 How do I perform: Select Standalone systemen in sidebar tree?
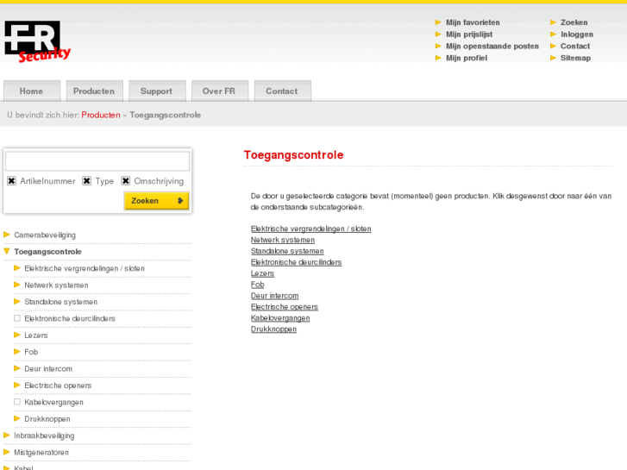[x=60, y=302]
